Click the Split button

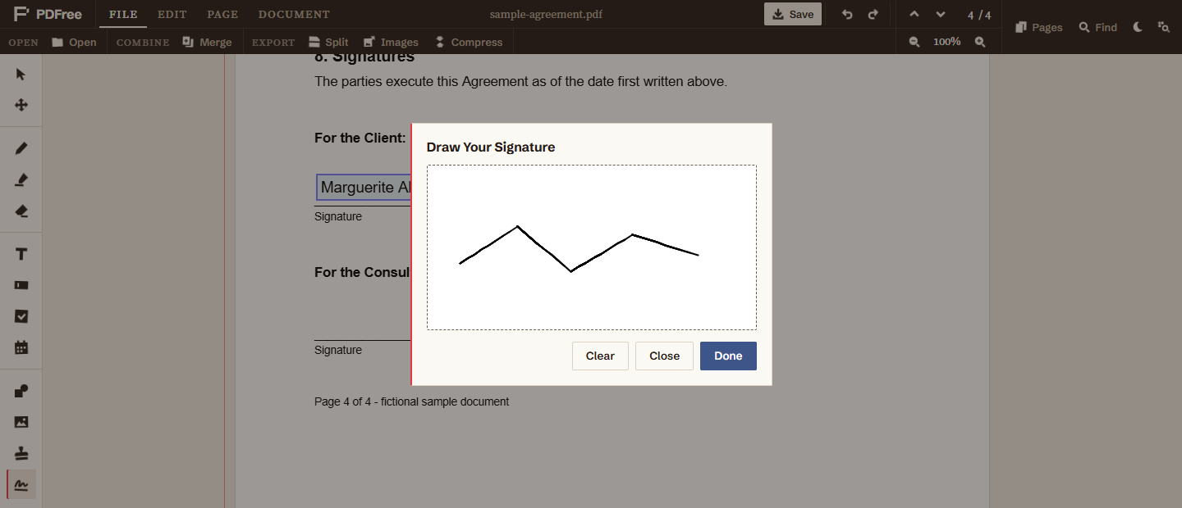point(328,42)
